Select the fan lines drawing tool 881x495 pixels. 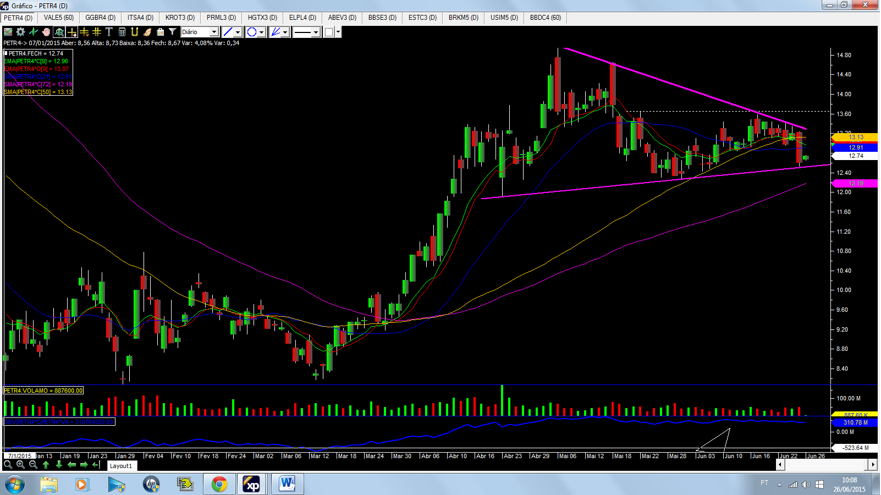[276, 32]
